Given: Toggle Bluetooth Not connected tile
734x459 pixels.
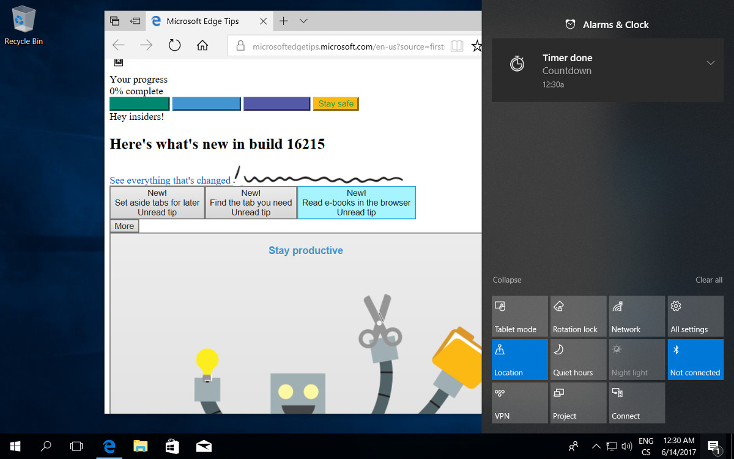Looking at the screenshot, I should coord(695,360).
